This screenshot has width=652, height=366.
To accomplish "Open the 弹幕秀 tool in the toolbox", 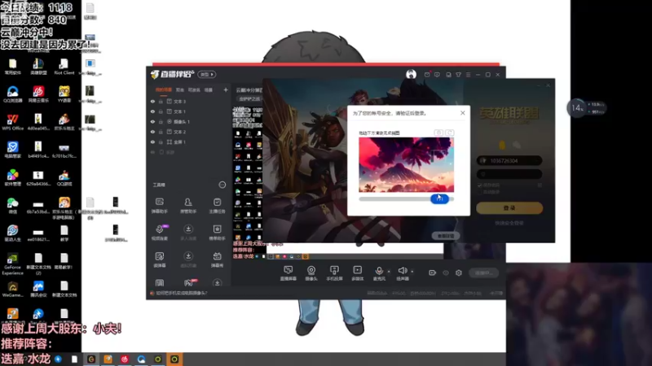I will [x=217, y=259].
